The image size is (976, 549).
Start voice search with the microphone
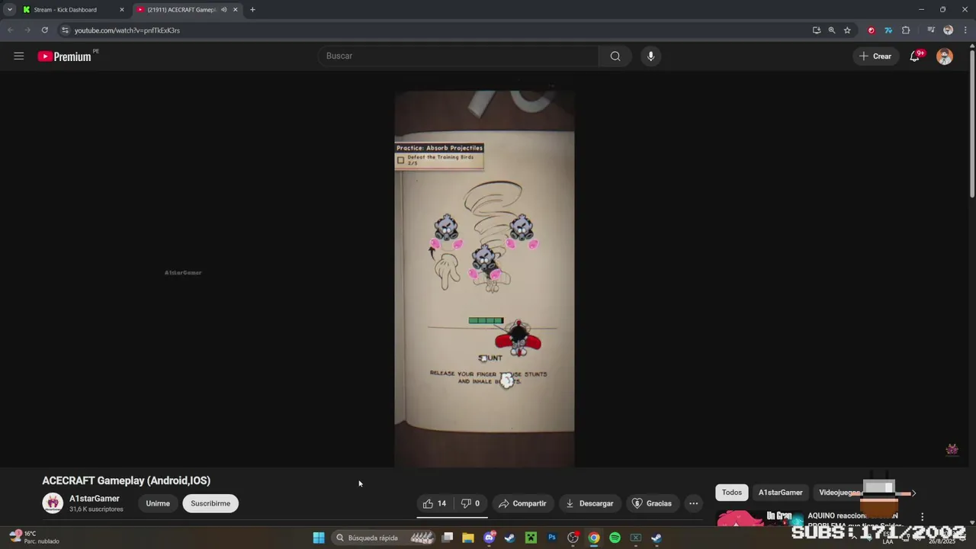650,56
